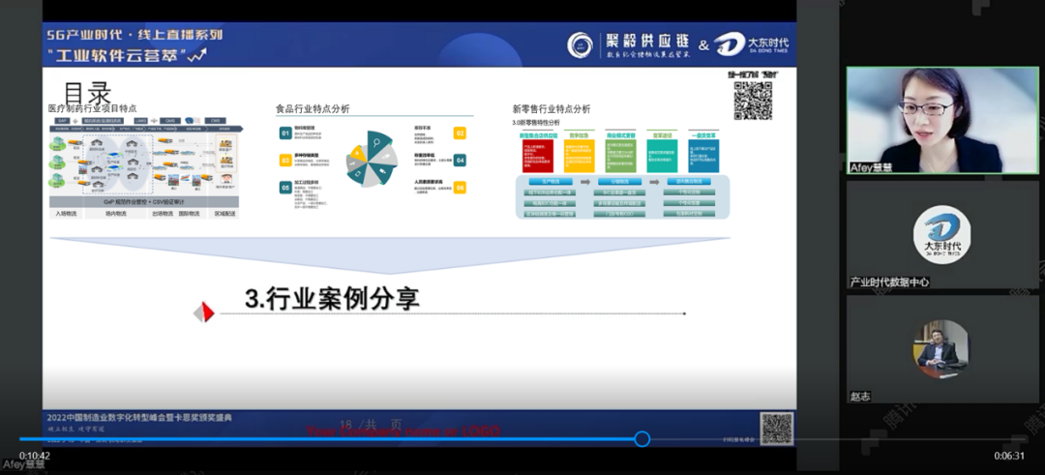1045x475 pixels.
Task: Click the red diamond beside 3.行业案例分享
Action: [204, 312]
